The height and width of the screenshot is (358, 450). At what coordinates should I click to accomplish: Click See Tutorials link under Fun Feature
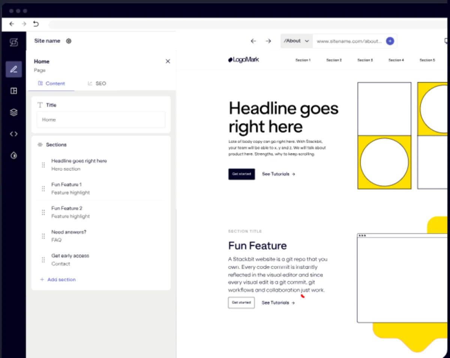click(278, 303)
